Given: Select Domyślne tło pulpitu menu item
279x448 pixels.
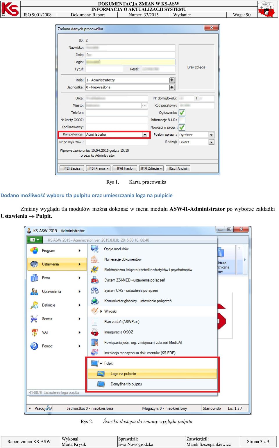Looking at the screenshot, I should coord(152,384).
